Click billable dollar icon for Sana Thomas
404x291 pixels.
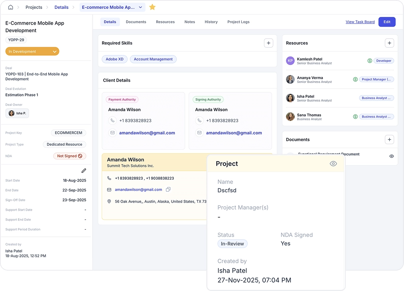click(x=355, y=117)
